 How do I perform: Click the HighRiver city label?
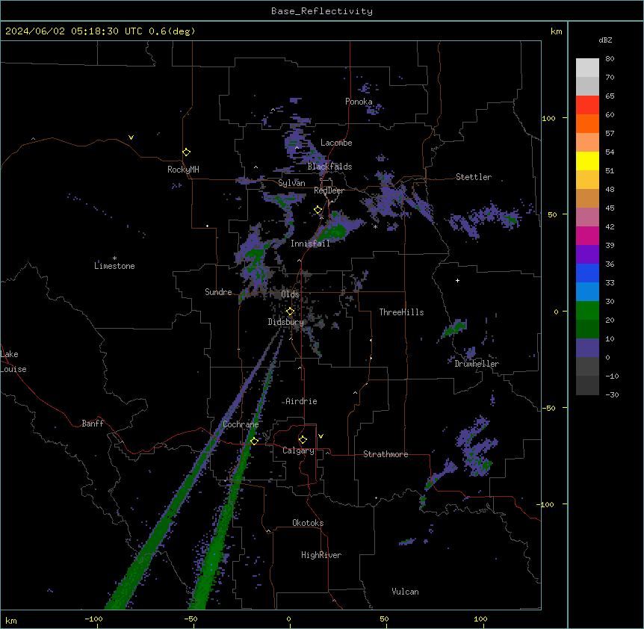[x=321, y=555]
